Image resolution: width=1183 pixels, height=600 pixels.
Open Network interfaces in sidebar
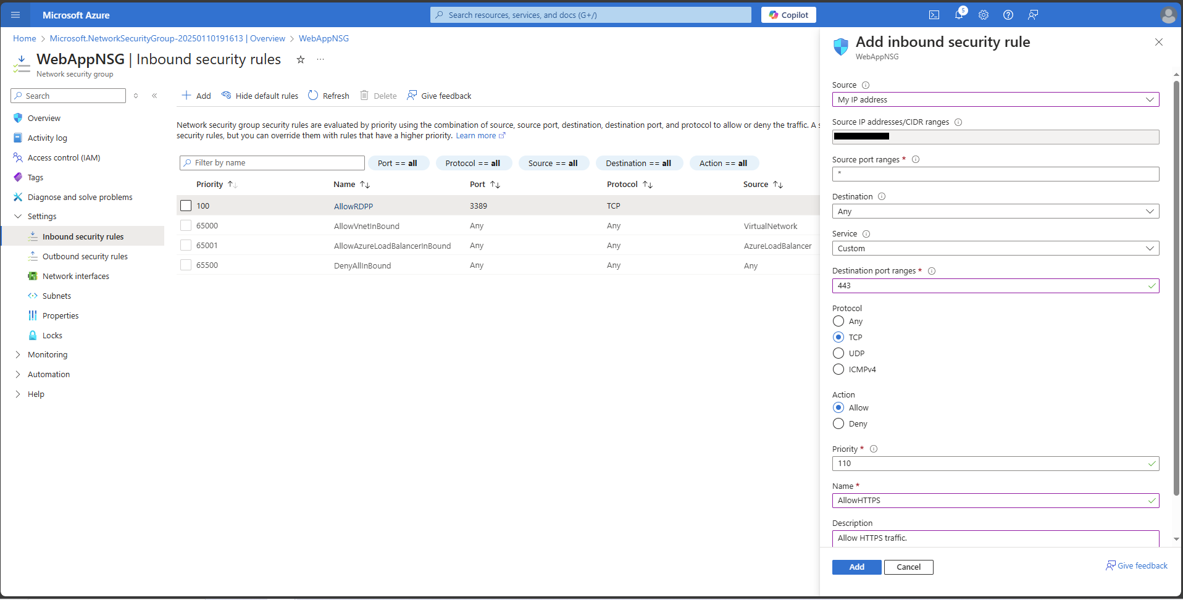coord(76,276)
